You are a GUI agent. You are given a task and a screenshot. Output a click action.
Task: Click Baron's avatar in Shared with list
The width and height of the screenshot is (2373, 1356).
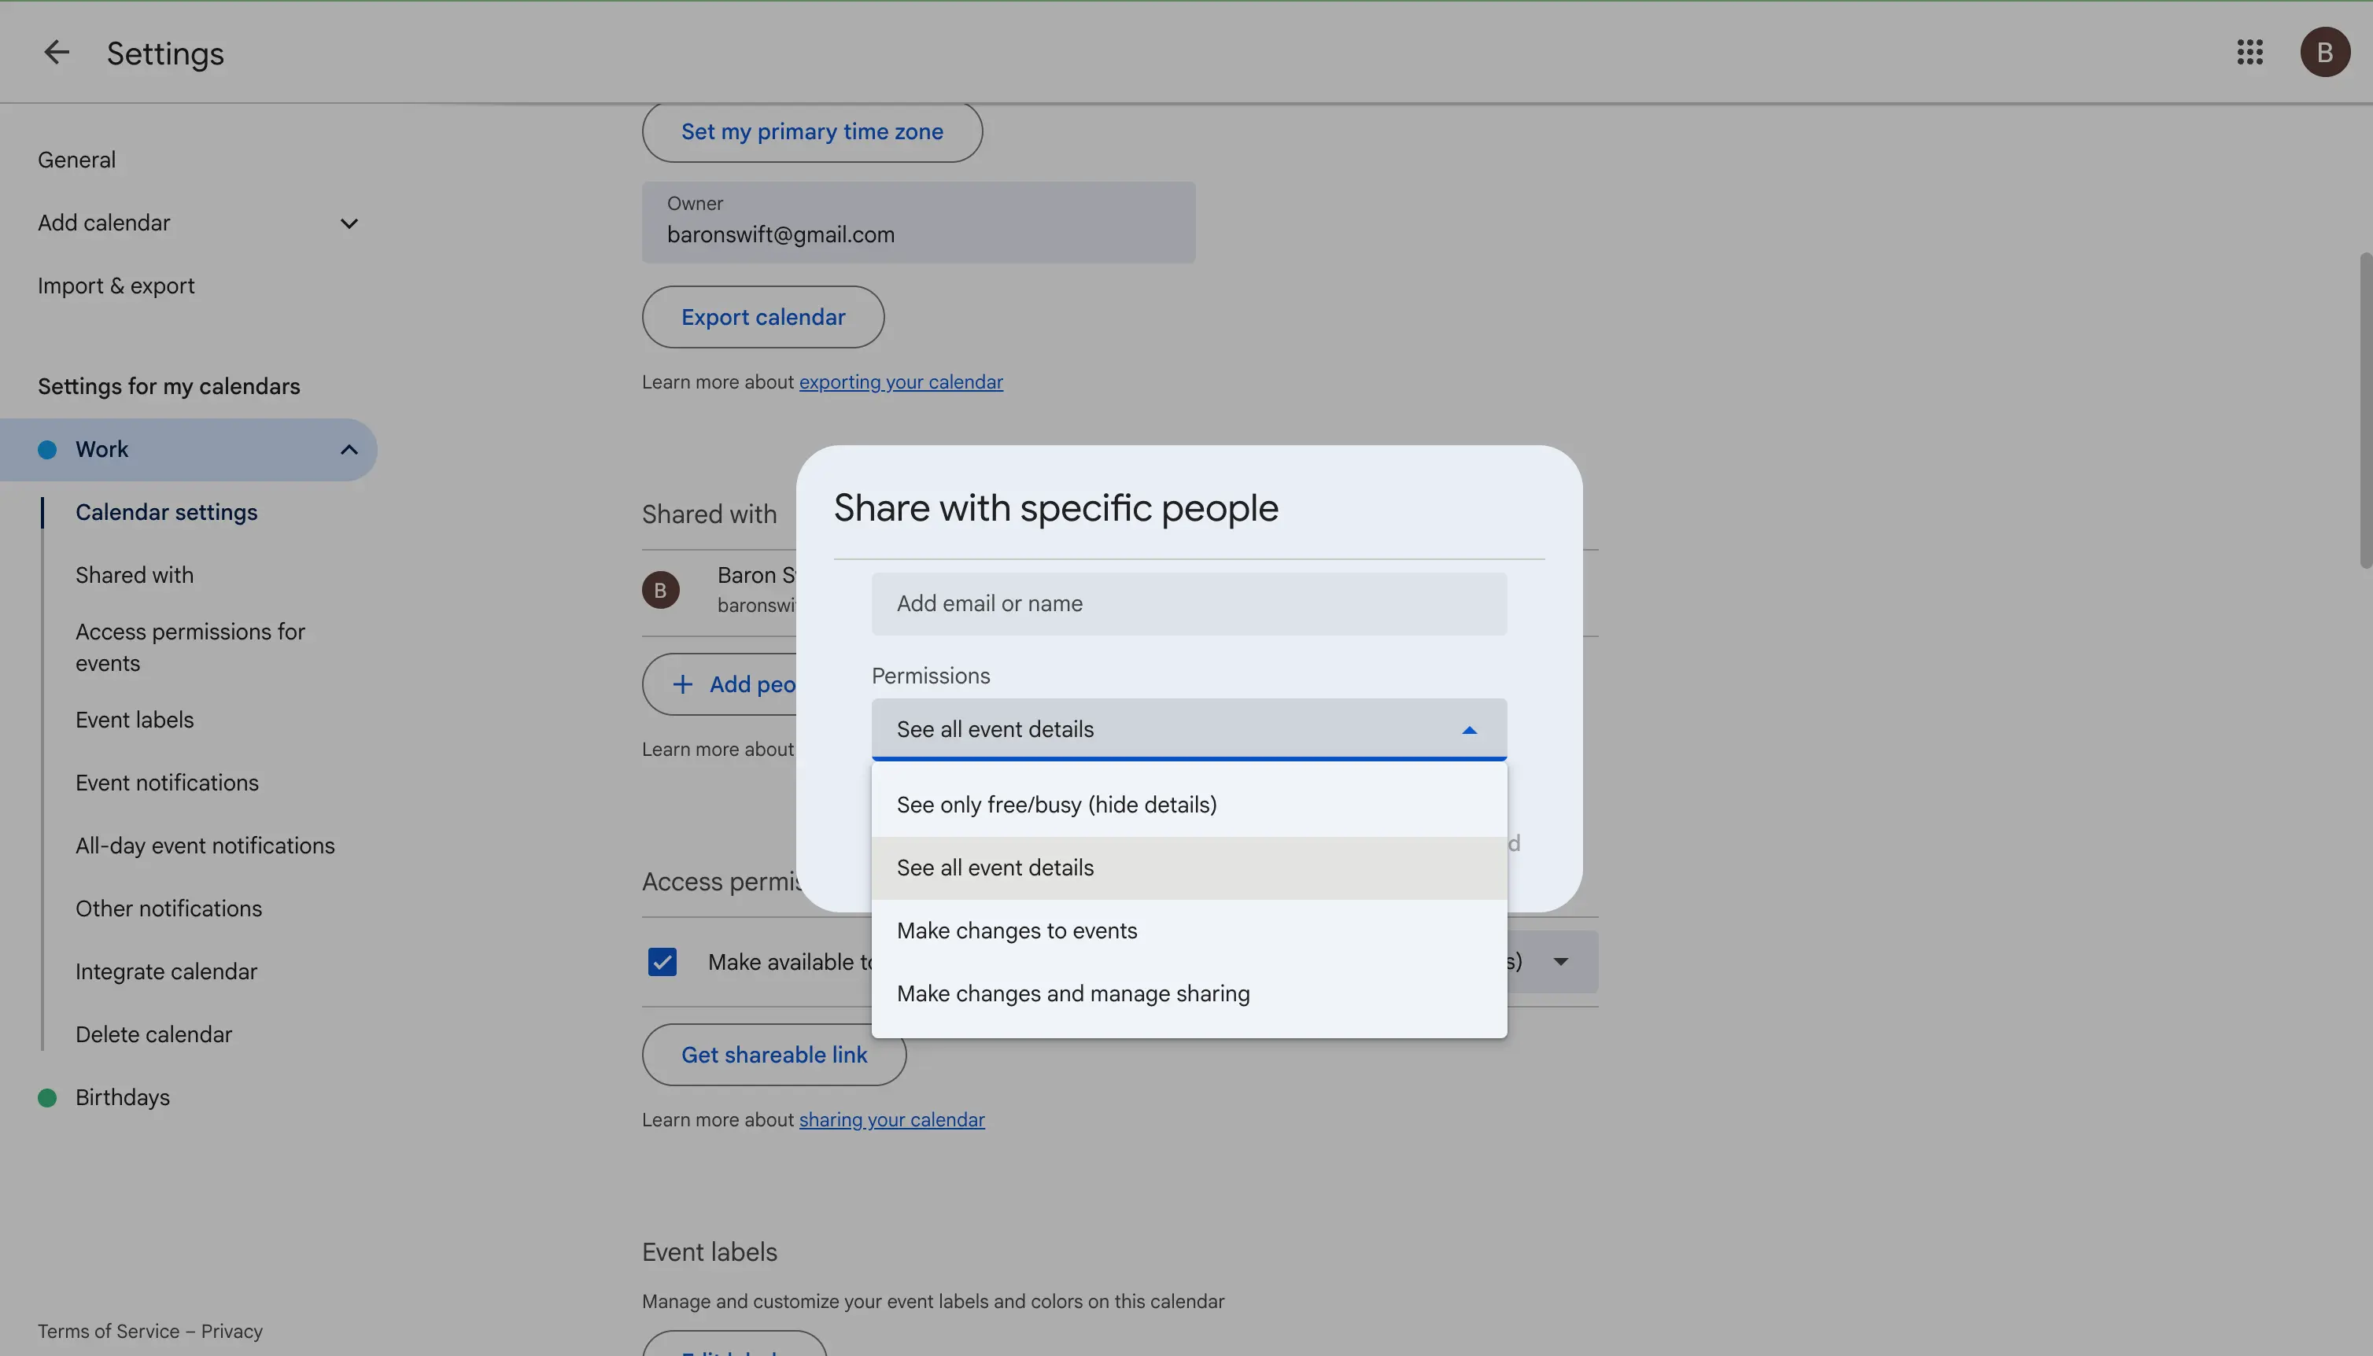tap(660, 590)
